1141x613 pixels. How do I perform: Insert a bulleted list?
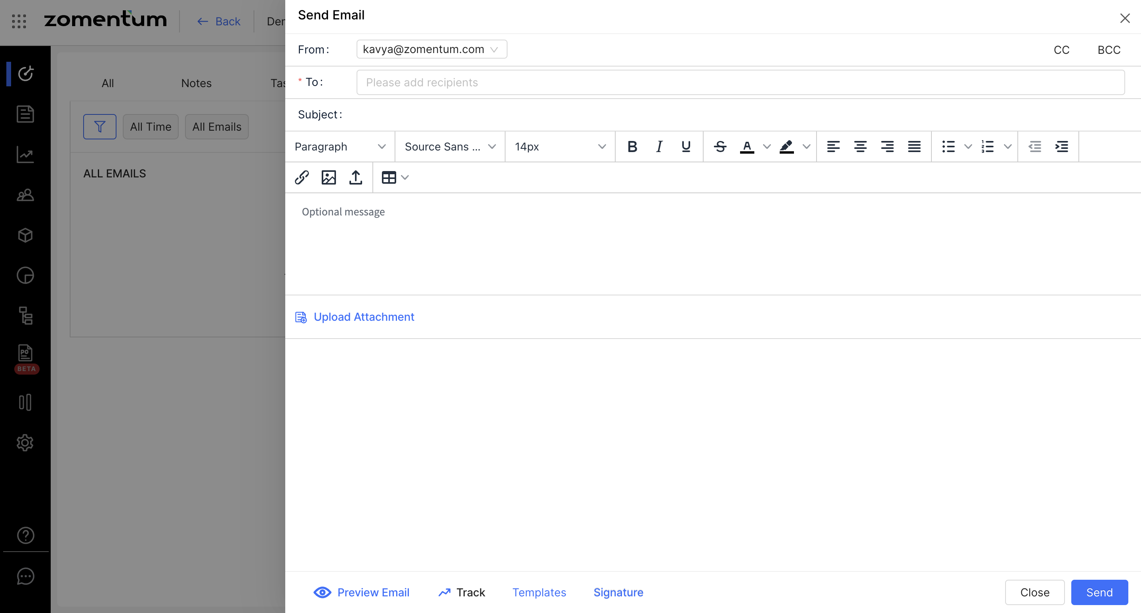pos(948,147)
